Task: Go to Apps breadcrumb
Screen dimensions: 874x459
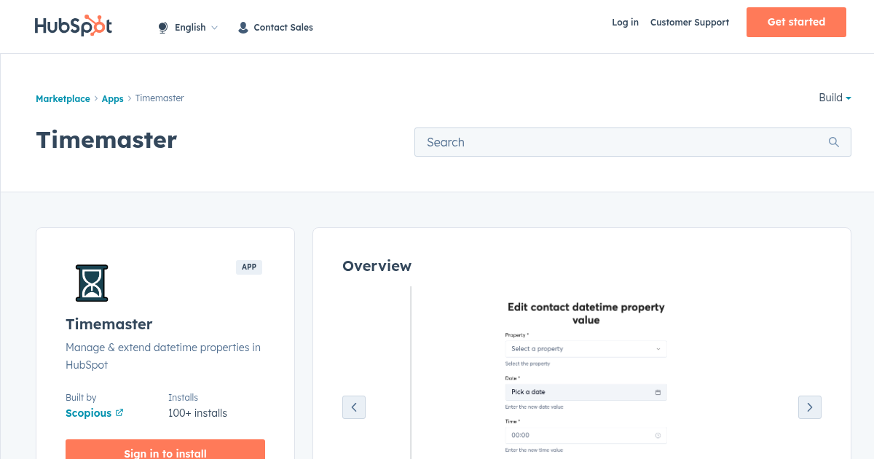Action: pyautogui.click(x=112, y=98)
